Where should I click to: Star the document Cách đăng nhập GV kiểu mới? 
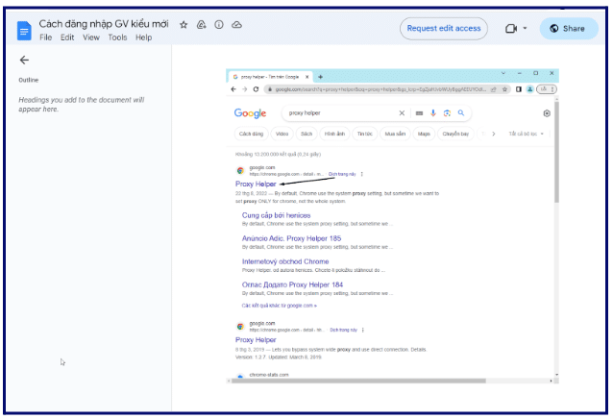coord(184,25)
